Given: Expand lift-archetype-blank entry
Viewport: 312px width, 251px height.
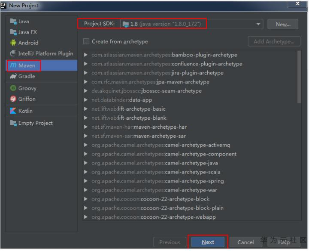Looking at the screenshot, I should click(86, 118).
